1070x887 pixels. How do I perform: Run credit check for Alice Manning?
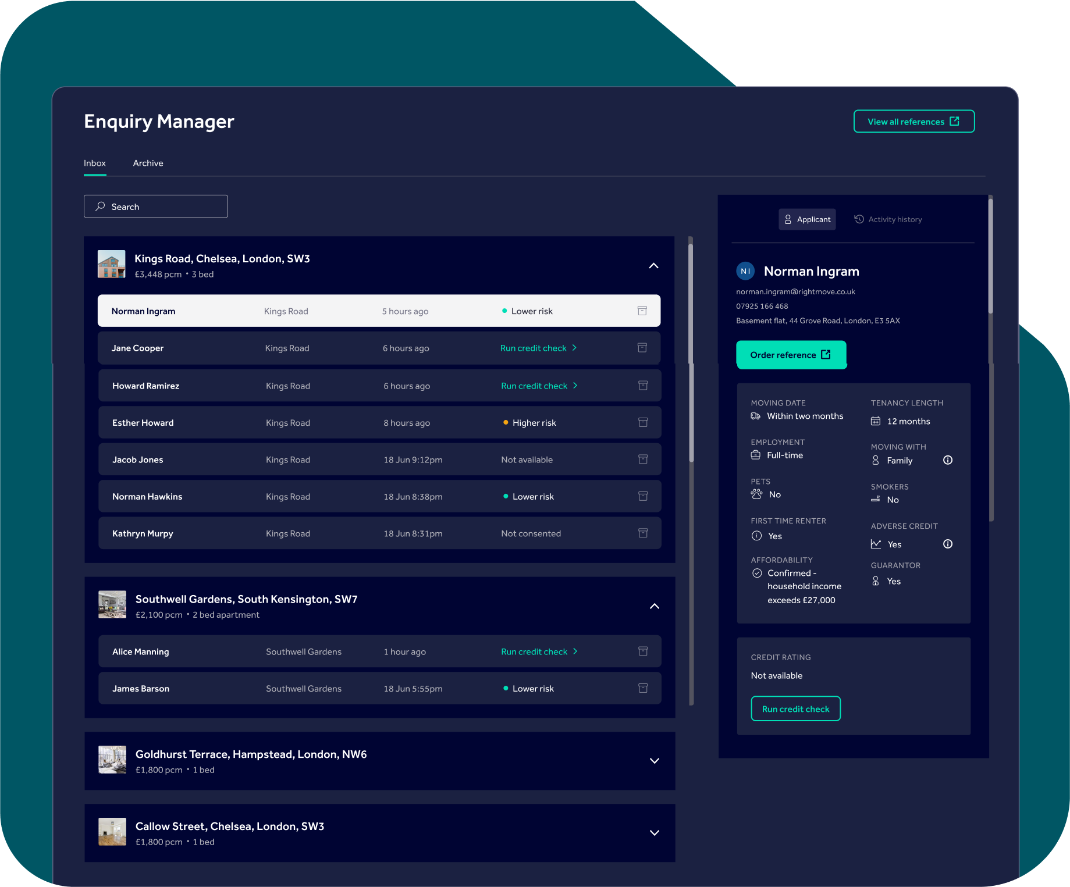pos(539,651)
